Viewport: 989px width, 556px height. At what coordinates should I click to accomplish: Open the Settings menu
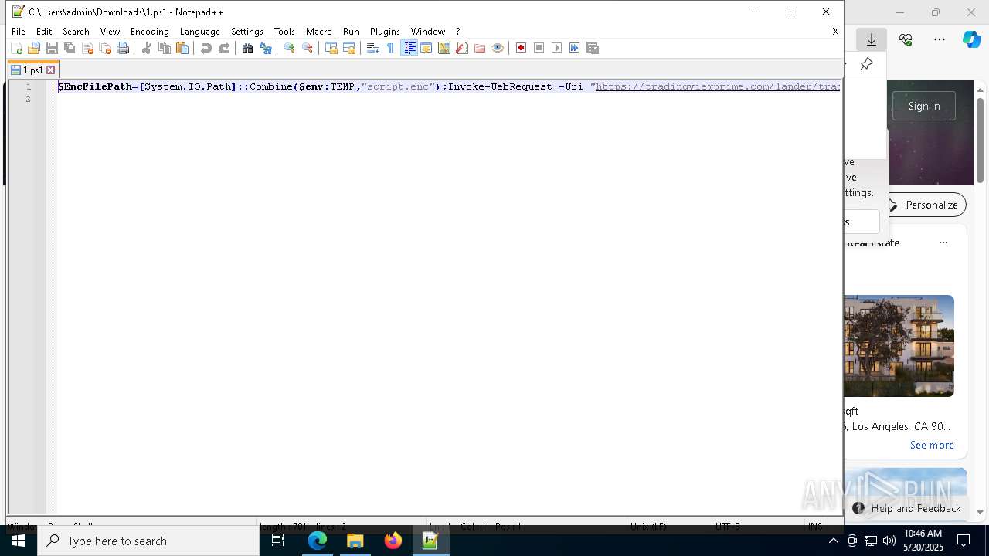pyautogui.click(x=247, y=32)
